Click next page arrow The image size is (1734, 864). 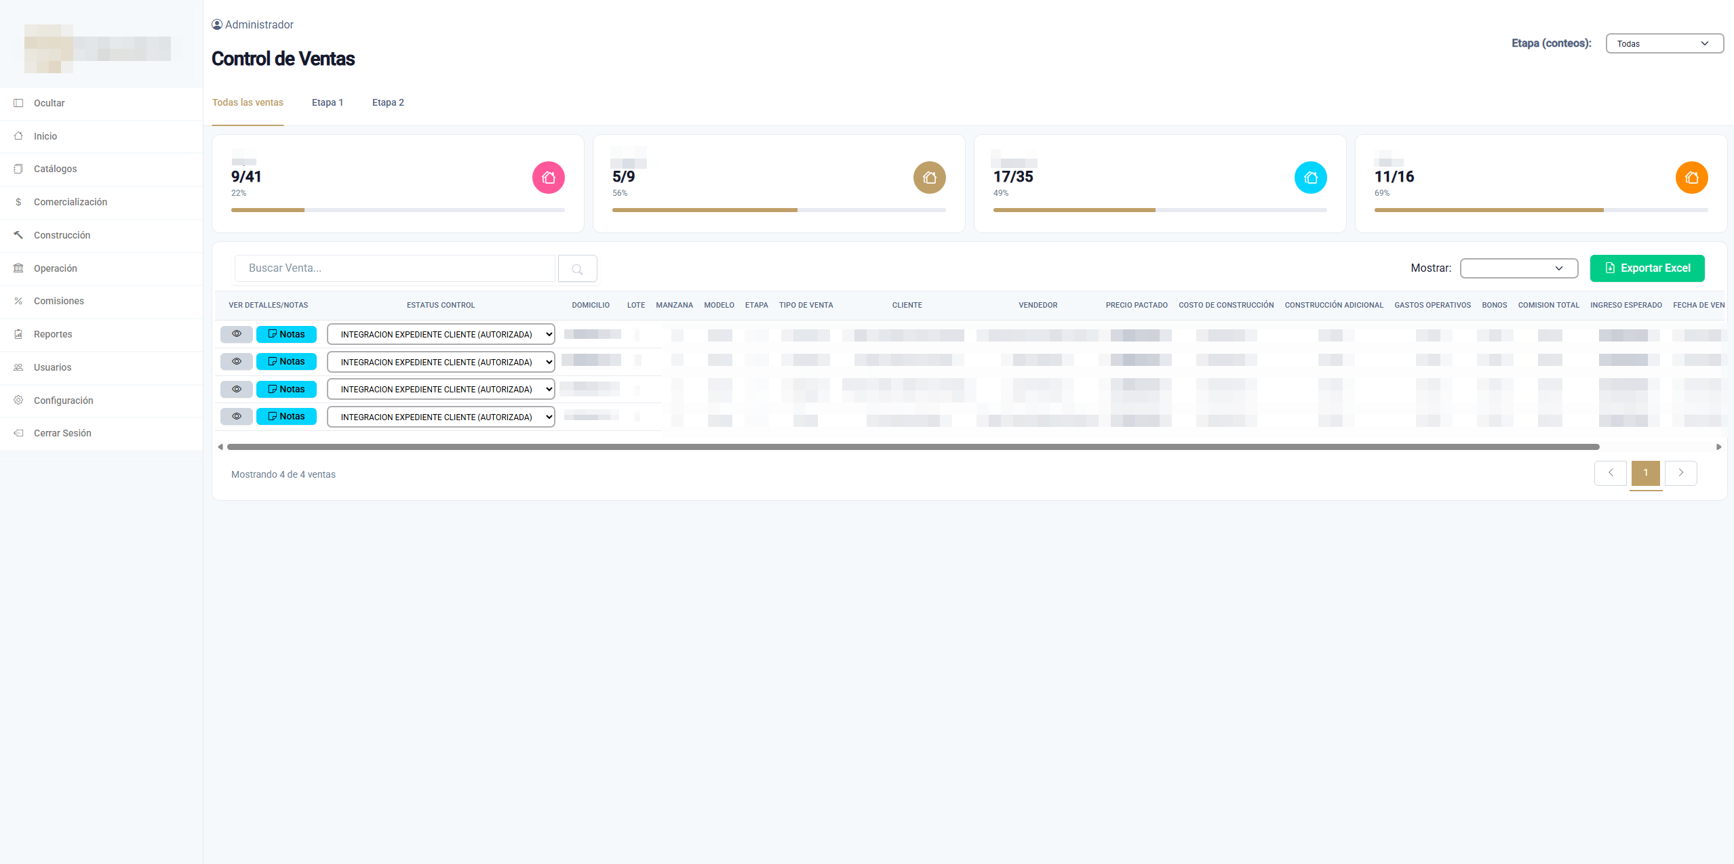(x=1681, y=473)
